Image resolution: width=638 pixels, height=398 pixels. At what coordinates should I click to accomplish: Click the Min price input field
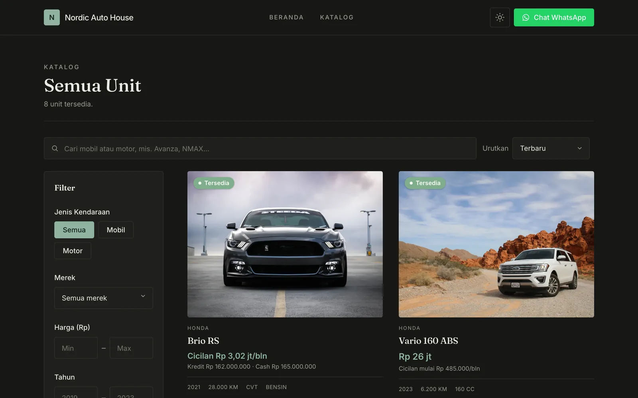[x=76, y=348]
